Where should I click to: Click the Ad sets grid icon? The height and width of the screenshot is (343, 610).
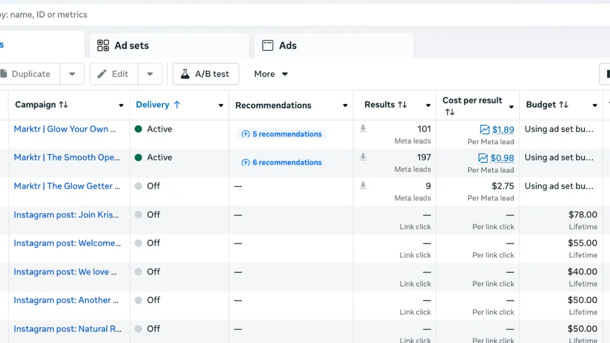coord(103,46)
